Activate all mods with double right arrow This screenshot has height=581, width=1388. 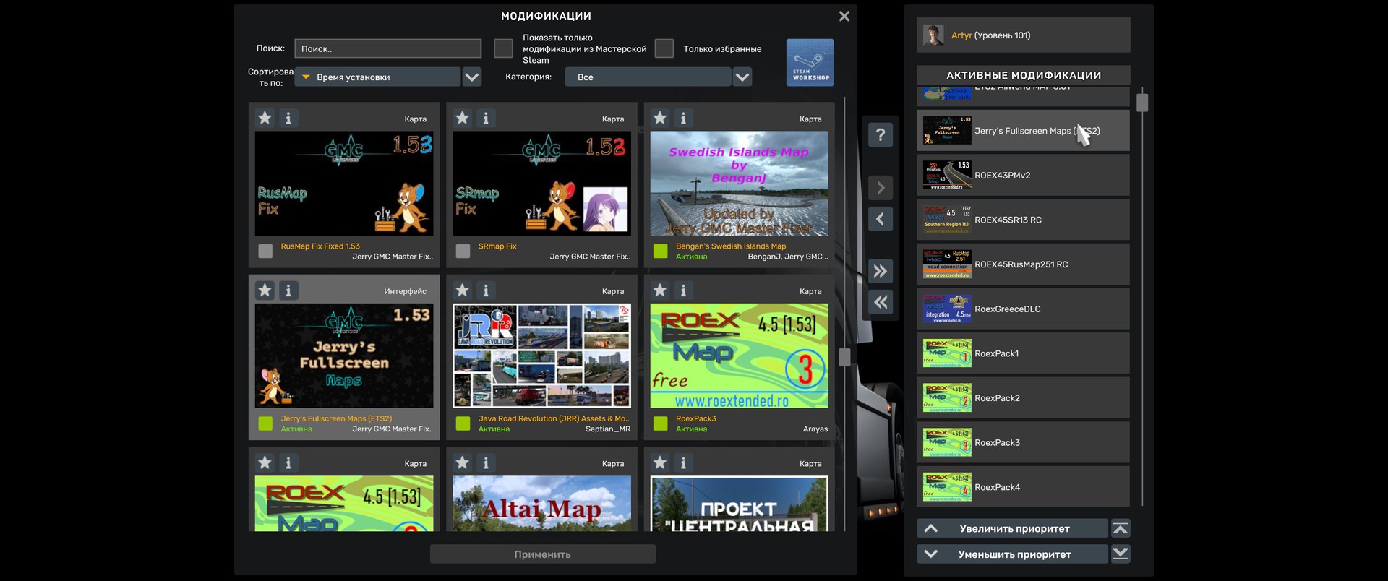tap(880, 271)
